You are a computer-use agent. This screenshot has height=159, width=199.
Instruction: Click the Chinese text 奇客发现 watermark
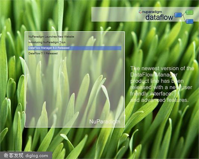(13, 156)
